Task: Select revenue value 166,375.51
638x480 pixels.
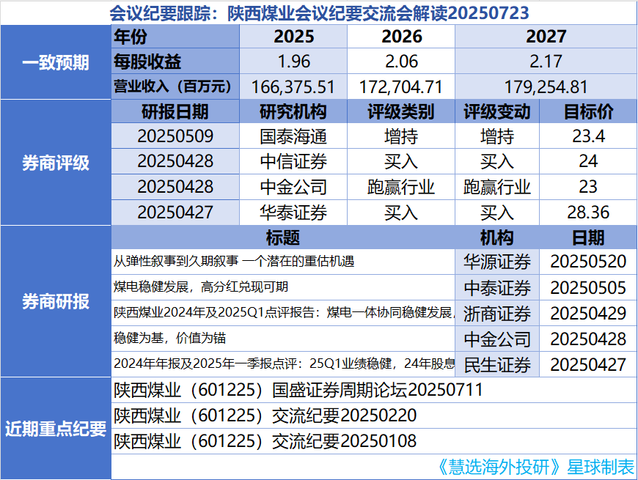Action: coord(293,86)
